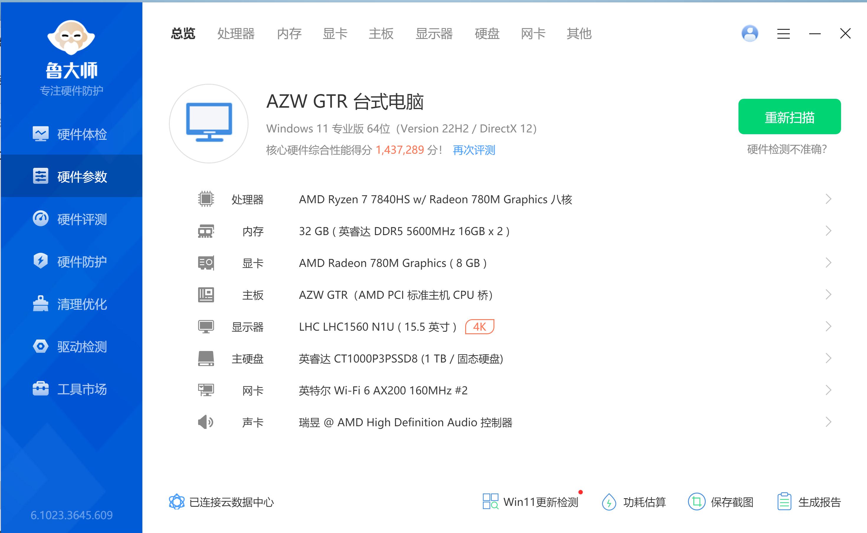Click 生成报告 report icon
Screen dimensions: 867x533
784,501
